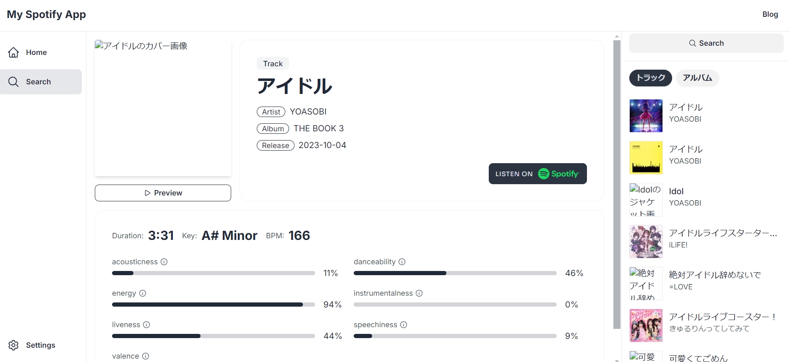This screenshot has width=790, height=362.
Task: Open the アイドル YOASOBI search result thumbnail
Action: tap(646, 115)
